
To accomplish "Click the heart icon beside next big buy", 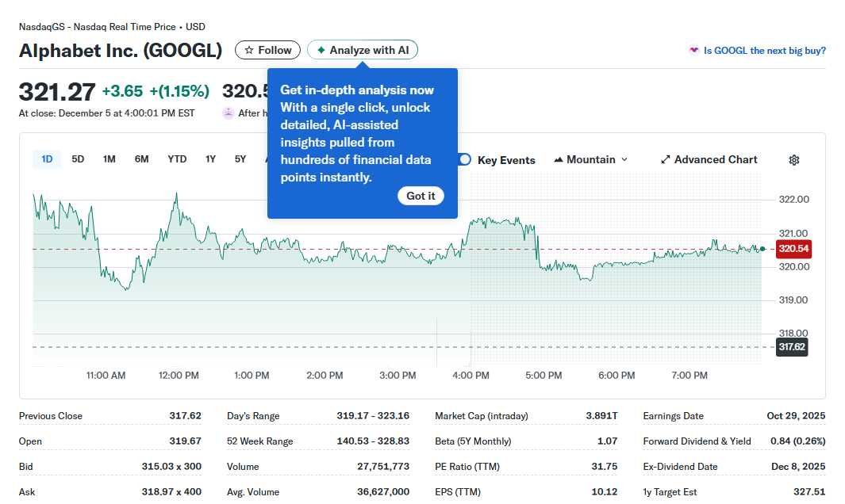I will click(694, 51).
